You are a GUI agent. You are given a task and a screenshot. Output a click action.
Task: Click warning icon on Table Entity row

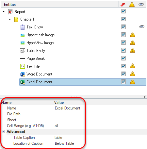[133, 50]
